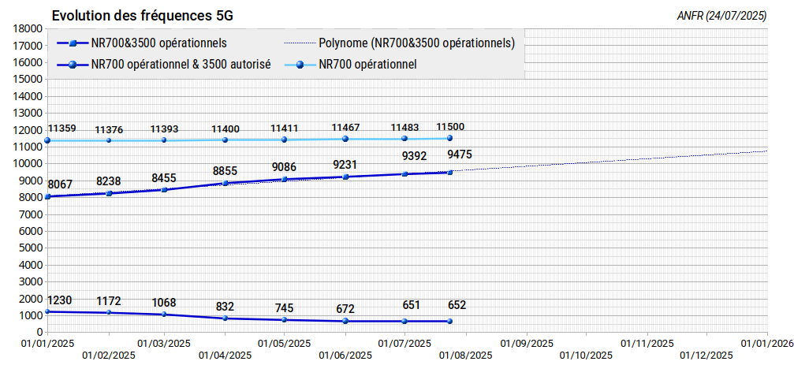Click the 01/08/2025 x-axis date label
The height and width of the screenshot is (391, 794).
(x=466, y=356)
